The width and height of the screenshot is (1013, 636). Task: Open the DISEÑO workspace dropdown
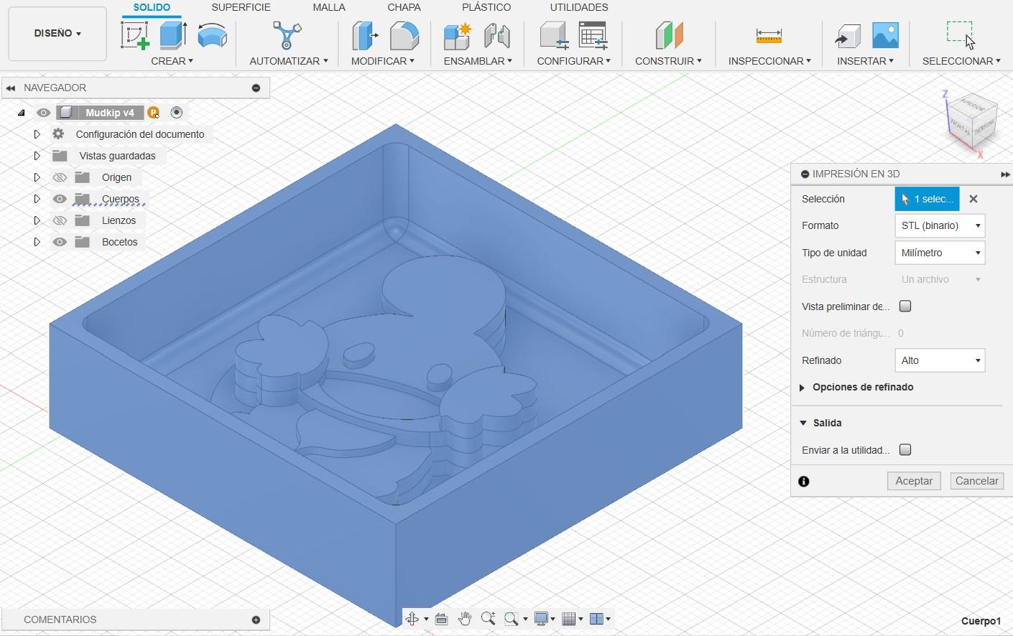(57, 34)
